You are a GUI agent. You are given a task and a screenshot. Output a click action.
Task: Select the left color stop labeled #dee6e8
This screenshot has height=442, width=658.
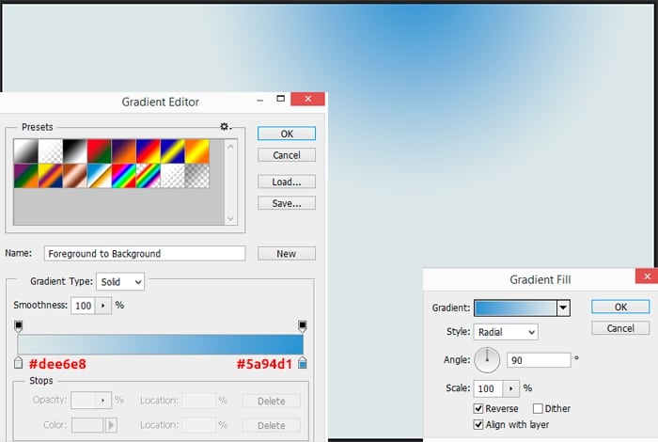18,363
